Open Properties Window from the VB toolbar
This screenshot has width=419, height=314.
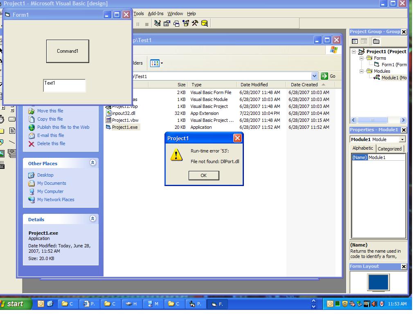(167, 23)
